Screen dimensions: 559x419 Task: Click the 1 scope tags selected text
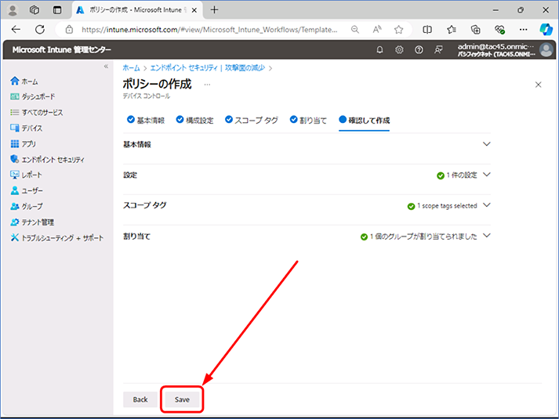(447, 206)
